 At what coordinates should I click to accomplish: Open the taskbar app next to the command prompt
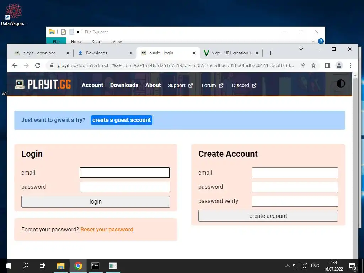(x=113, y=266)
